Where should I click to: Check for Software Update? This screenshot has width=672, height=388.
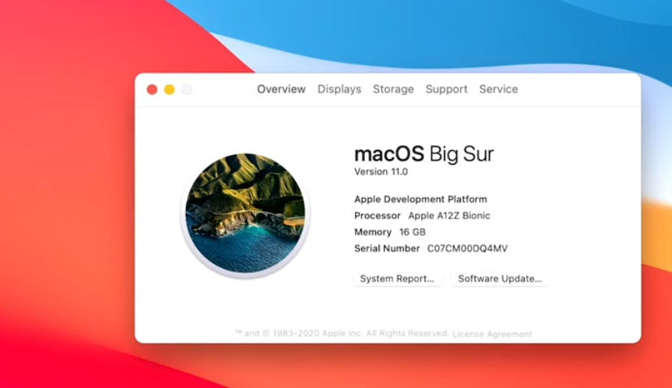tap(501, 278)
